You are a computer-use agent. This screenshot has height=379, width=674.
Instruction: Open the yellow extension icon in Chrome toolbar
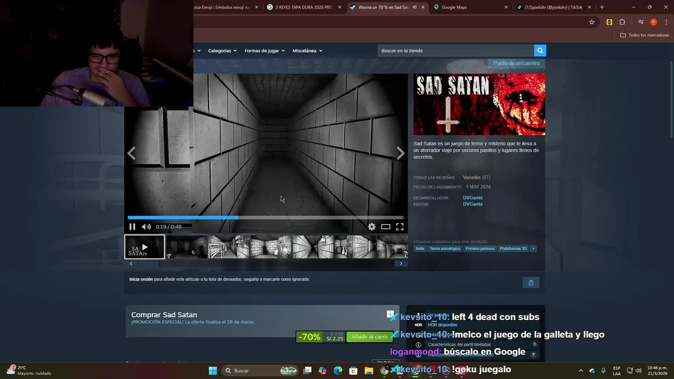[x=609, y=22]
